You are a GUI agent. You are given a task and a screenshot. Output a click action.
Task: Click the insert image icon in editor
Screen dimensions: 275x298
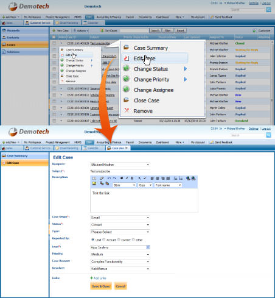coord(94,183)
